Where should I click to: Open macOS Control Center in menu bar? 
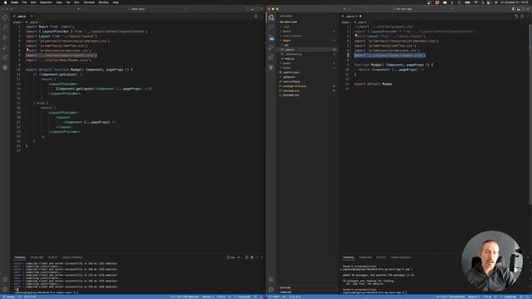coord(489,2)
